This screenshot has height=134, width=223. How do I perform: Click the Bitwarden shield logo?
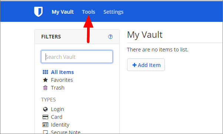(x=39, y=11)
